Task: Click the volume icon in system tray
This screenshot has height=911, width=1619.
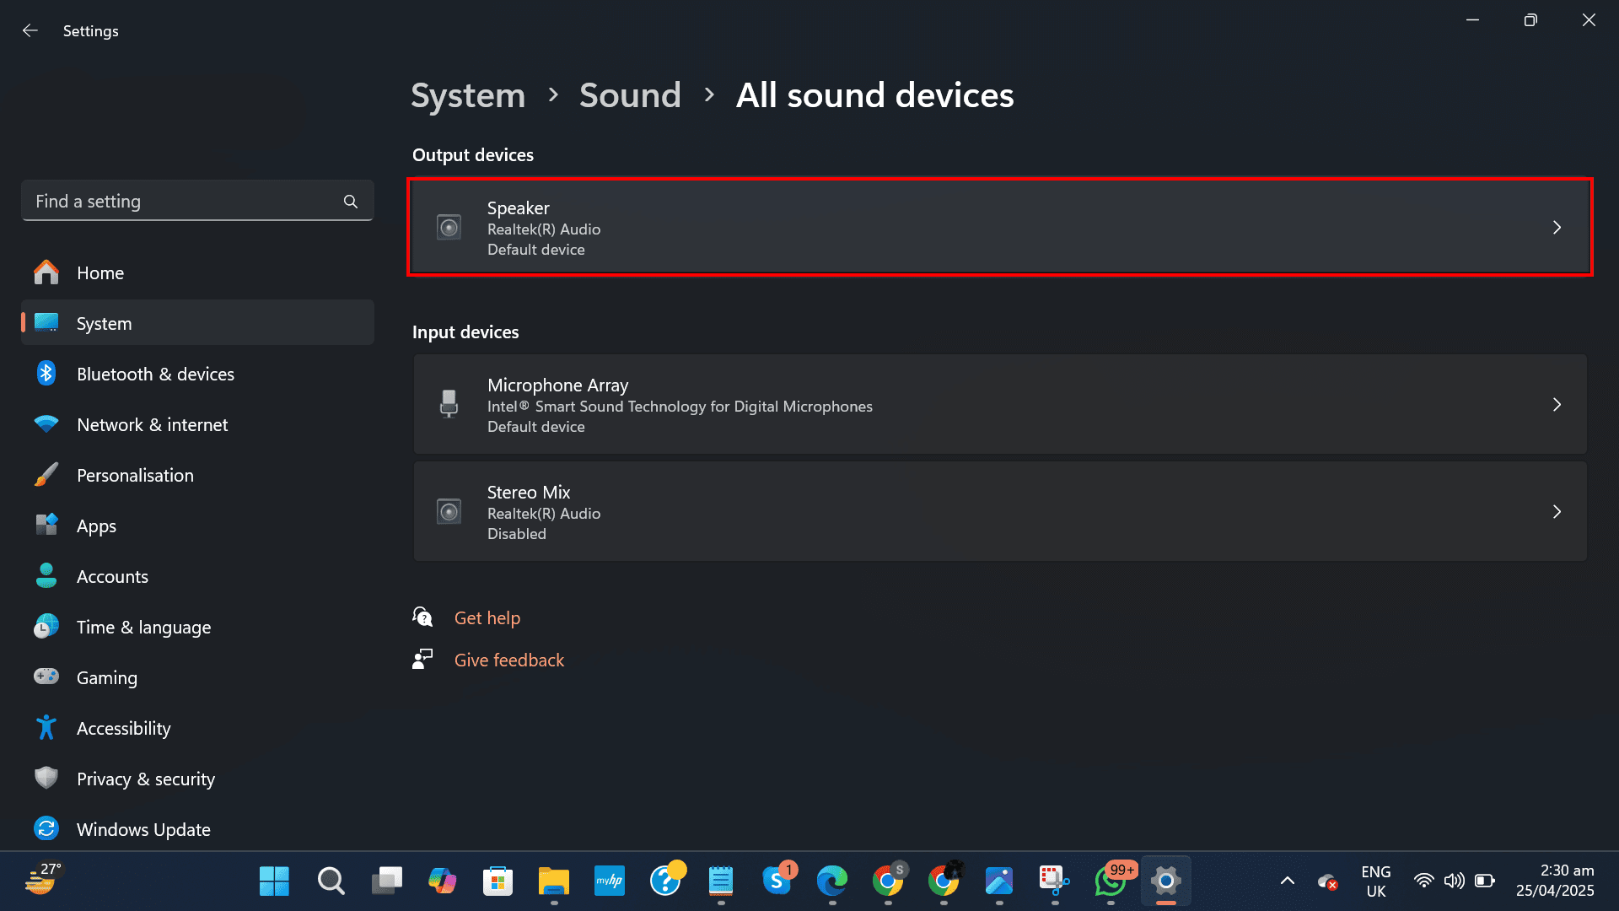Action: [1454, 881]
